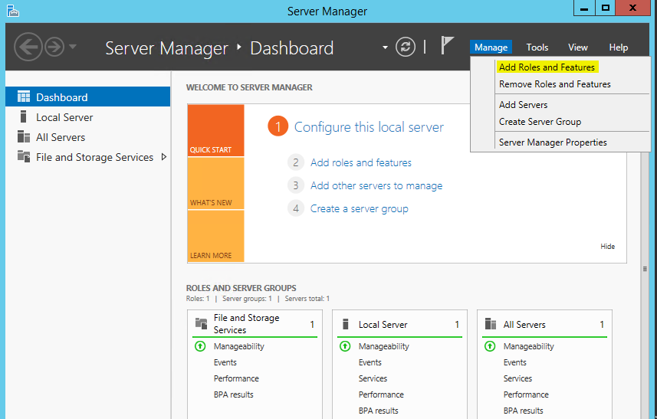Image resolution: width=657 pixels, height=419 pixels.
Task: Click the Dashboard grid icon in sidebar
Action: pyautogui.click(x=24, y=97)
